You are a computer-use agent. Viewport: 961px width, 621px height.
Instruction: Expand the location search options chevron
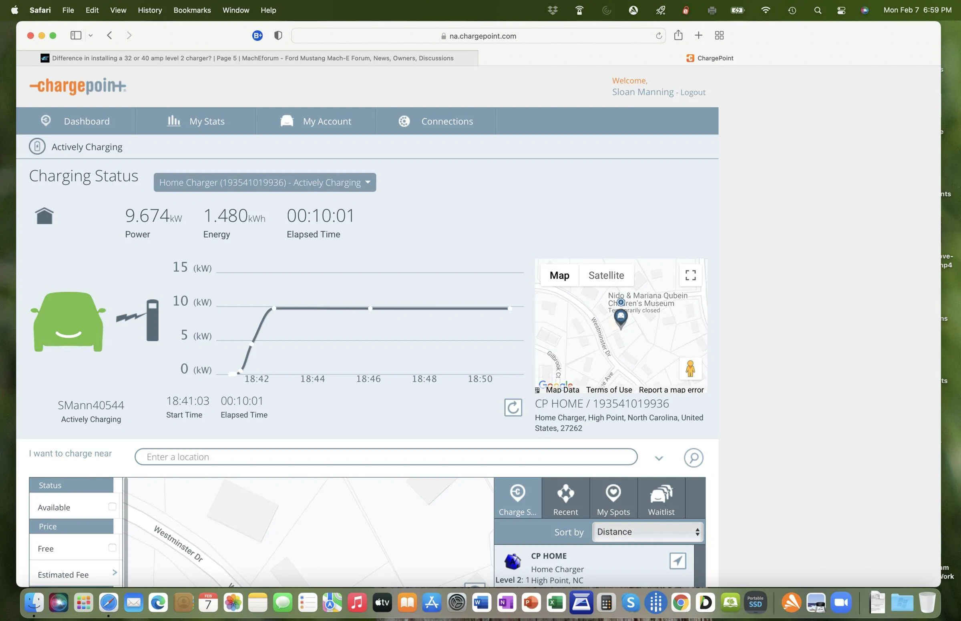tap(659, 458)
